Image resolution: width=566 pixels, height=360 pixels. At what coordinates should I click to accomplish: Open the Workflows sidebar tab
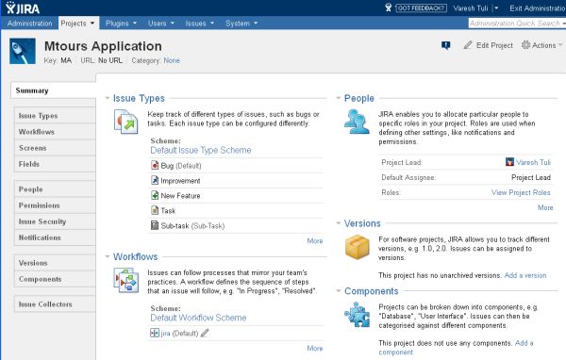tap(55, 132)
